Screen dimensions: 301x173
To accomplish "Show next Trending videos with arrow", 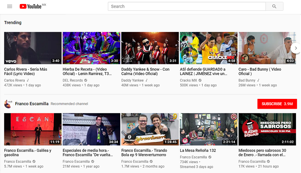I will (x=296, y=48).
